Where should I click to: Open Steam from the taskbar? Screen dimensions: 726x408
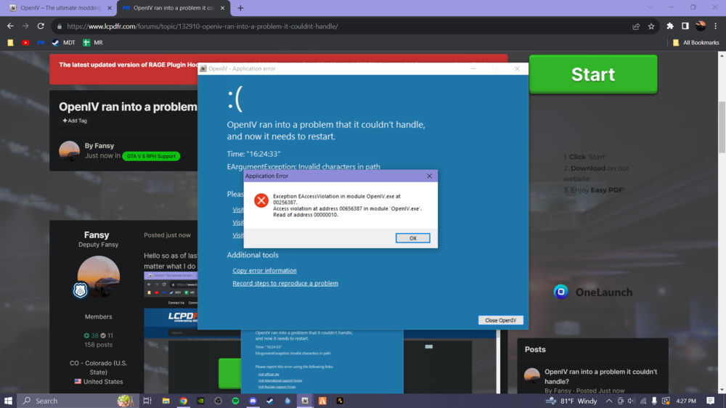270,401
